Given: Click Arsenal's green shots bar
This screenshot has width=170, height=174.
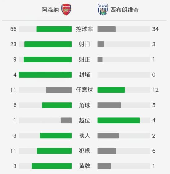Looking at the screenshot, I should [48, 44].
